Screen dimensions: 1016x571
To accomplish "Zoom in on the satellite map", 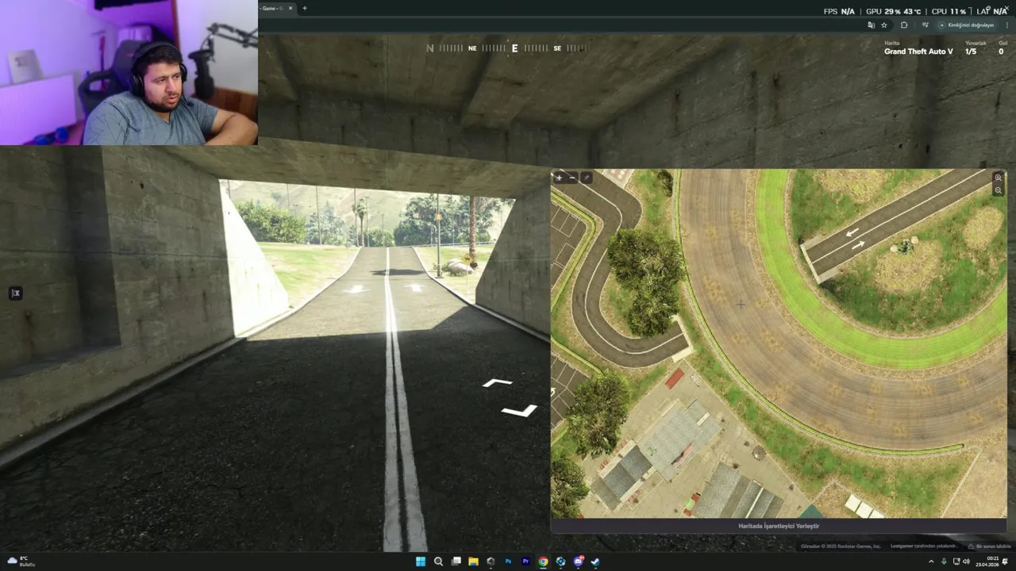I will pos(998,178).
